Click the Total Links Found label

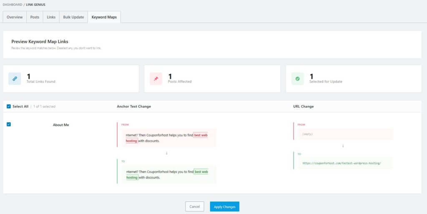click(x=41, y=81)
